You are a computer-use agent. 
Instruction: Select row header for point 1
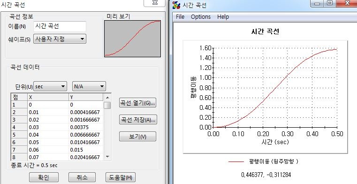coord(19,105)
